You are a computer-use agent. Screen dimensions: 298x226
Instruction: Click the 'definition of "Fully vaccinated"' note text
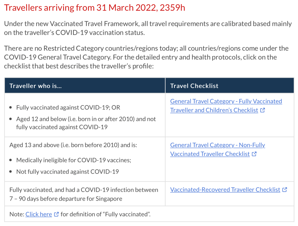pos(106,214)
